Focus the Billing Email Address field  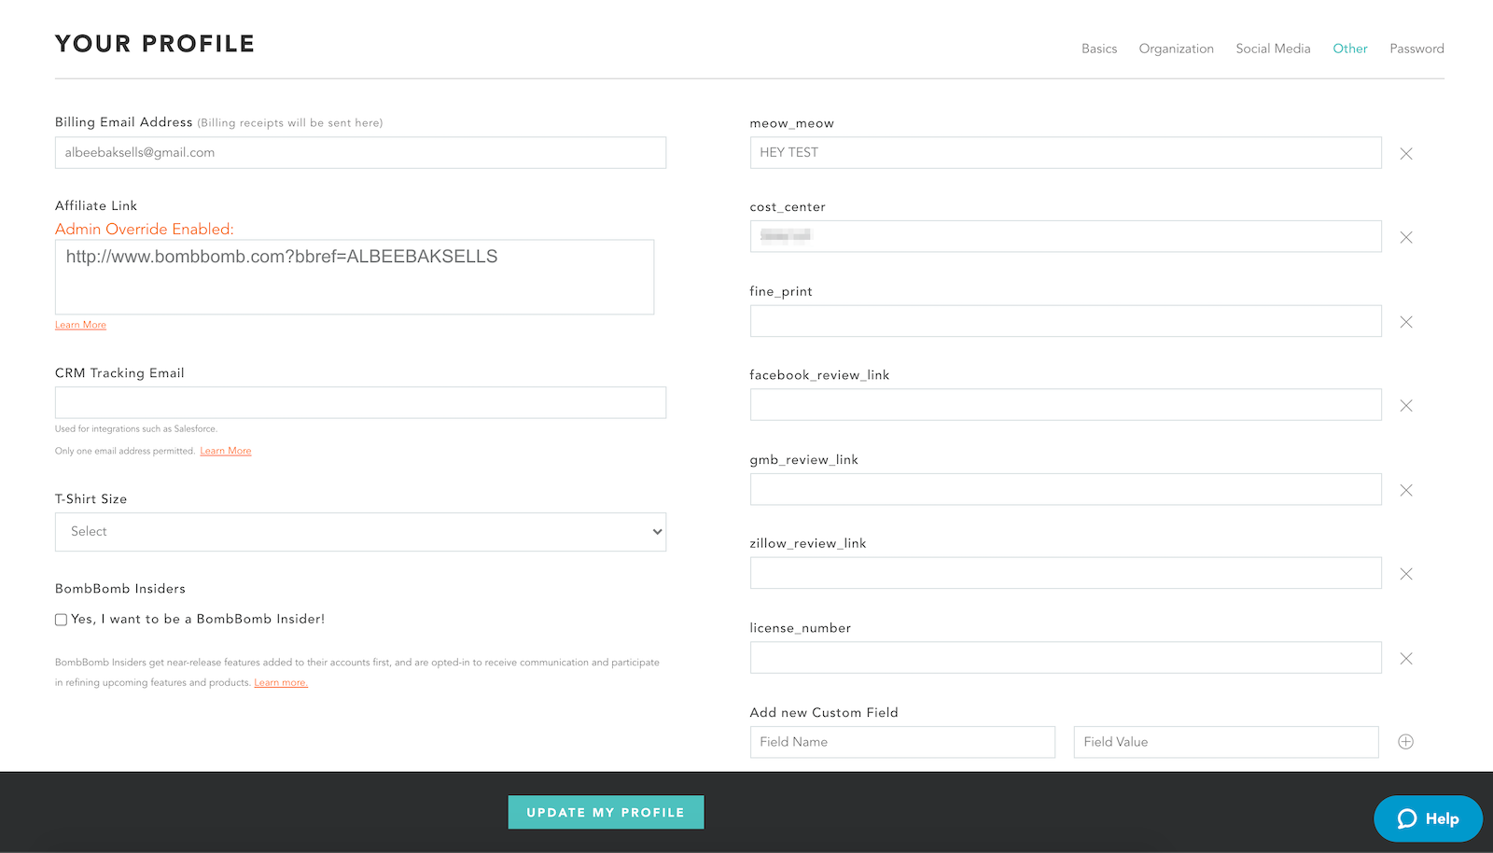coord(360,153)
